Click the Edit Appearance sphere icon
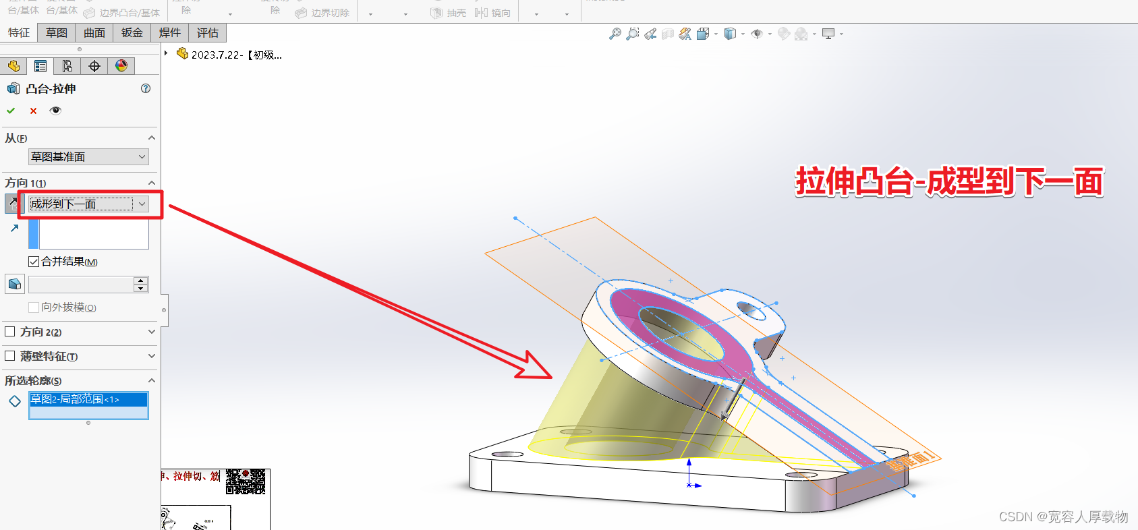The image size is (1138, 530). (x=784, y=34)
